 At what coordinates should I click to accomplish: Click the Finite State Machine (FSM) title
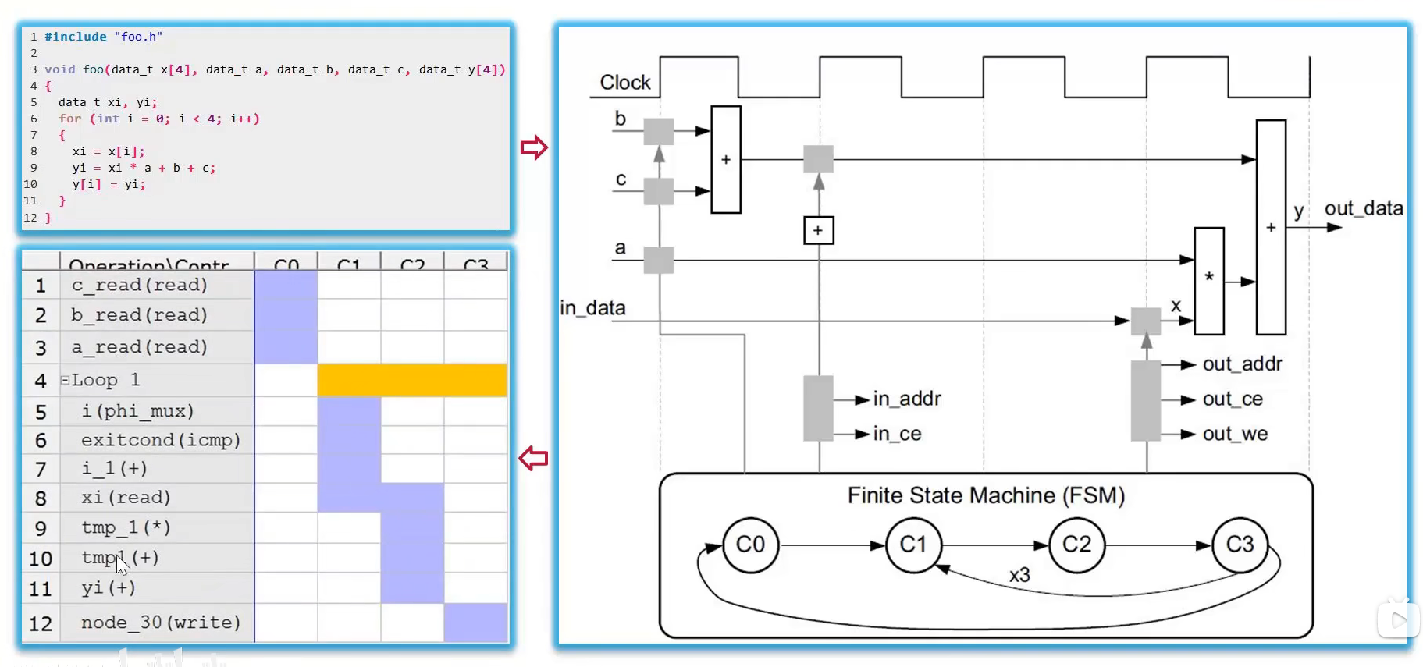(x=986, y=495)
